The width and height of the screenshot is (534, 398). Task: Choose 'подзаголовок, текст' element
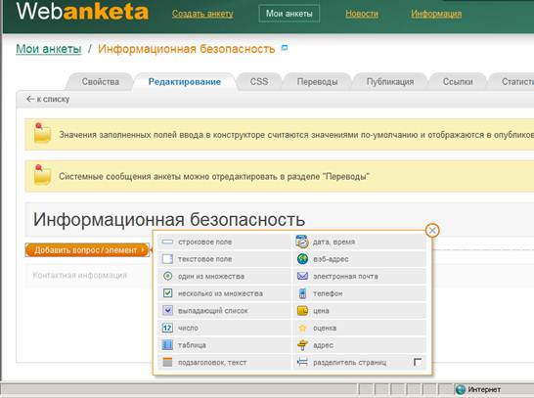(x=225, y=362)
